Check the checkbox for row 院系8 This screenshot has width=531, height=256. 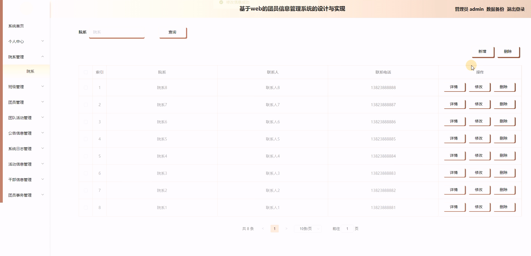click(86, 88)
